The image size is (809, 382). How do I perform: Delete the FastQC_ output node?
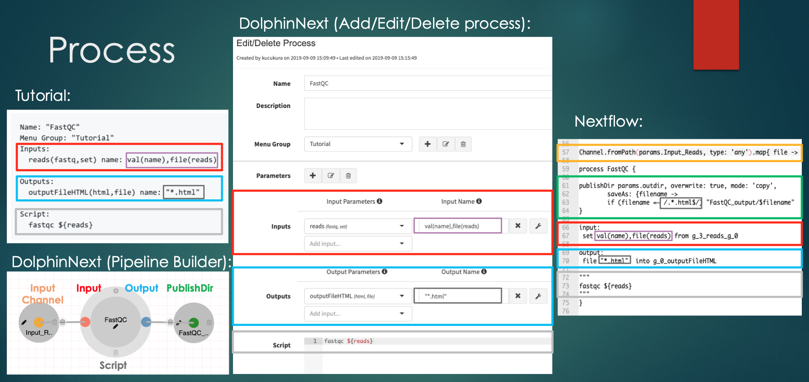(209, 322)
